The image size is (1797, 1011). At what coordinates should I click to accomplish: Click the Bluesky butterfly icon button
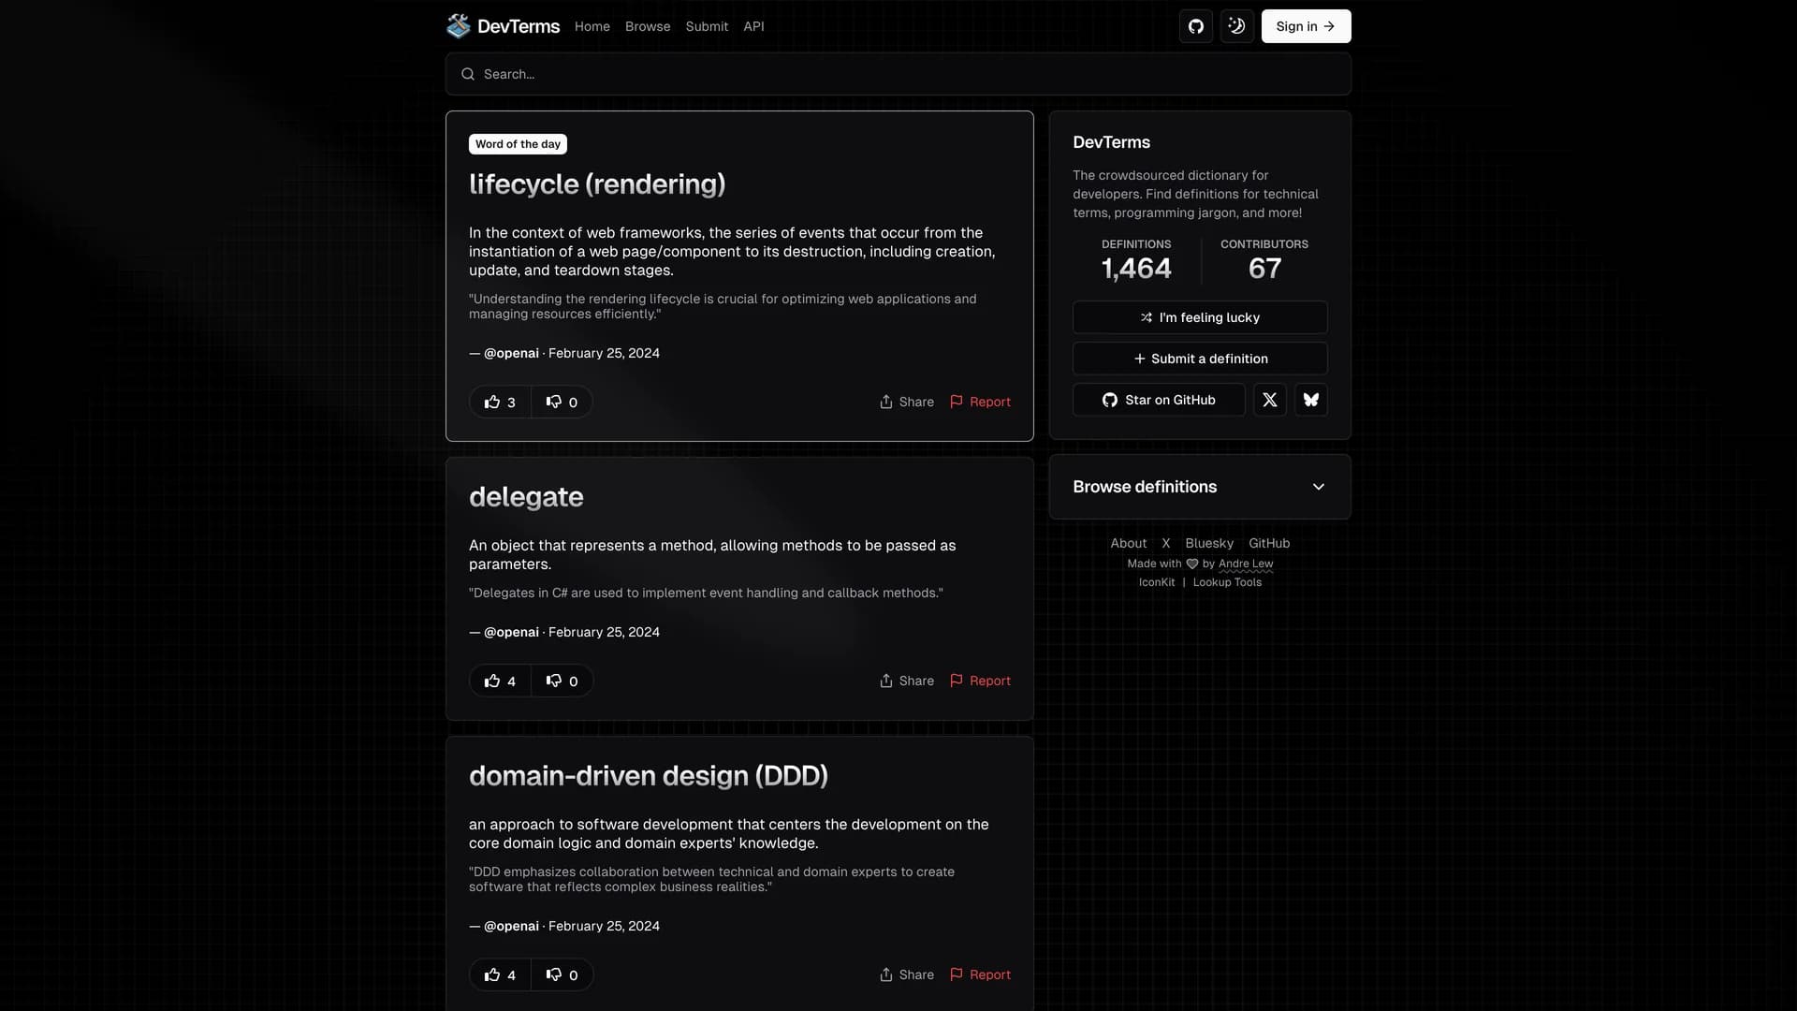tap(1310, 400)
